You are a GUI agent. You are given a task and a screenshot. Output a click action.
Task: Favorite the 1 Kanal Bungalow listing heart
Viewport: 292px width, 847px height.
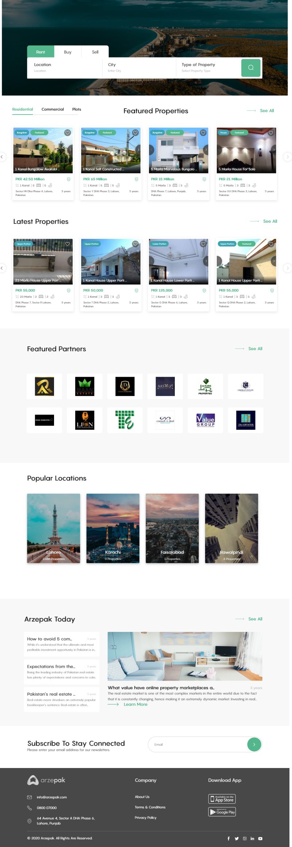tap(68, 133)
